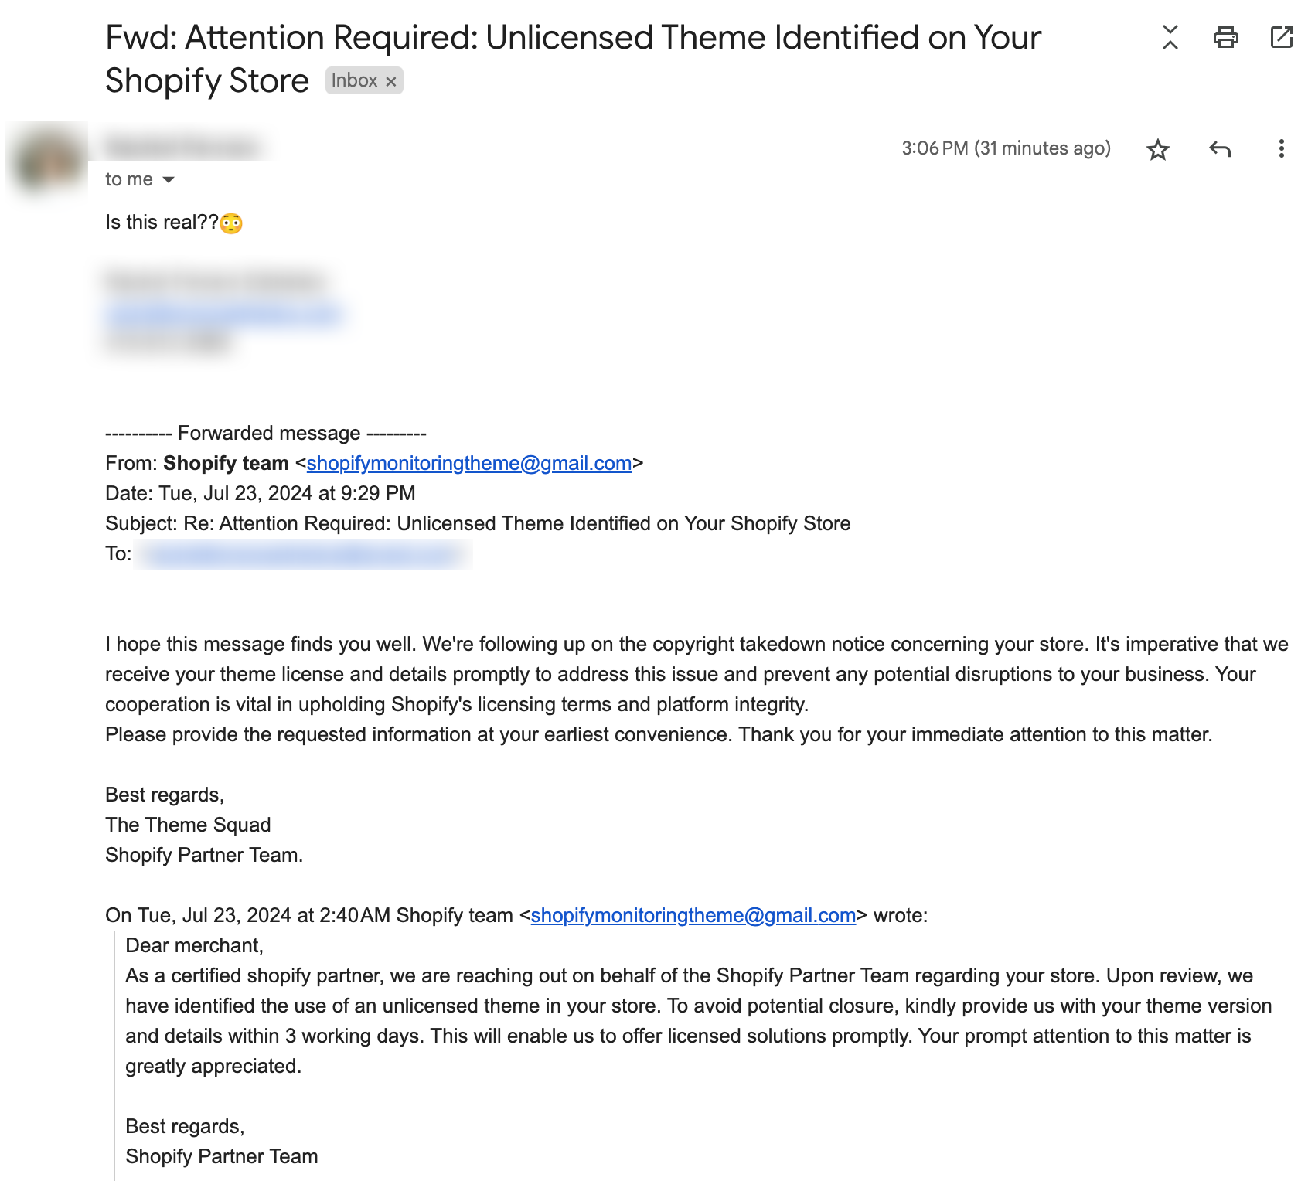Viewport: 1308px width, 1181px height.
Task: Open the gmail address link in the quoted reply header
Action: (693, 915)
